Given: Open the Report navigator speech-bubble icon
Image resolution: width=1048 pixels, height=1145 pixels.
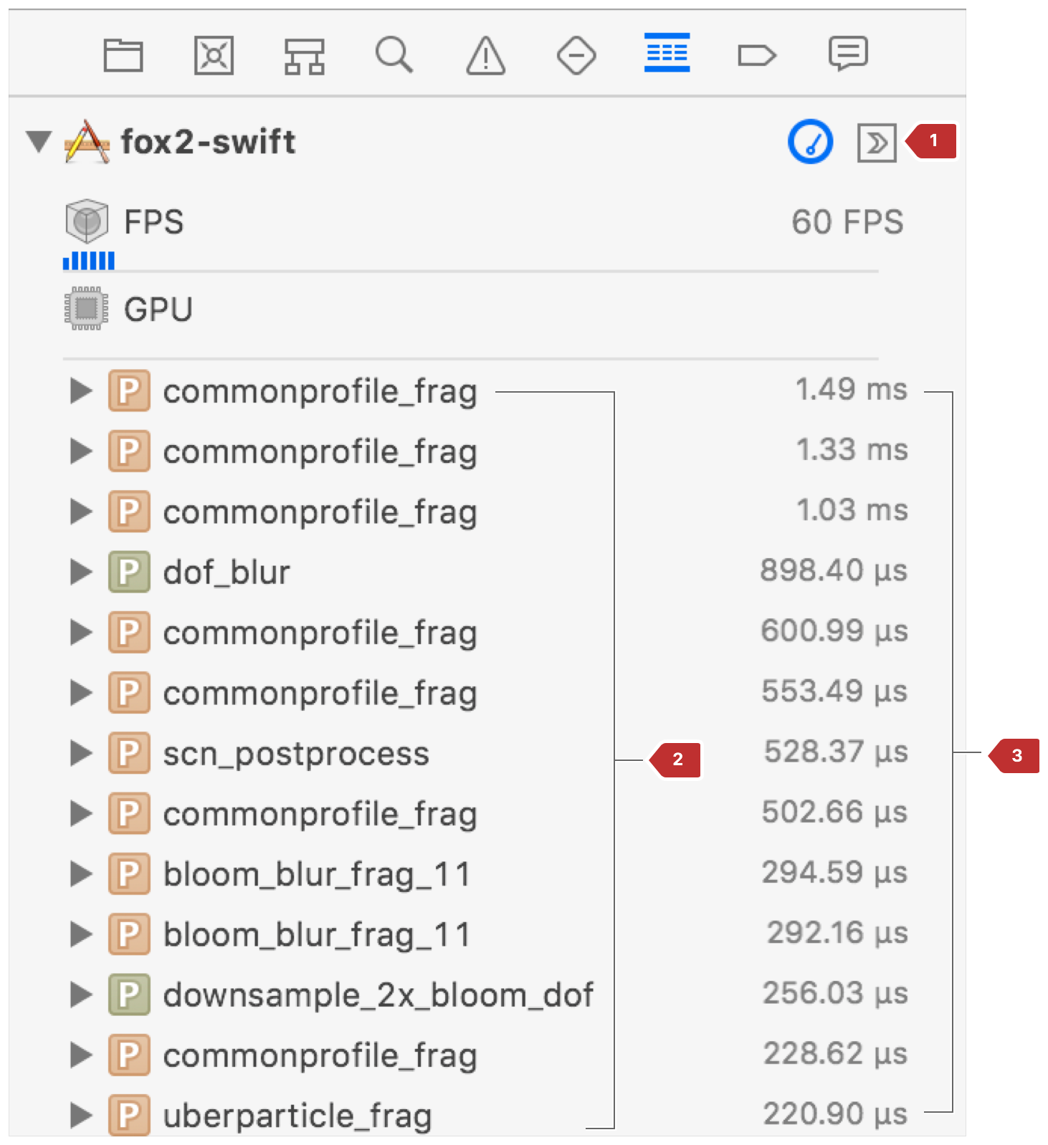Looking at the screenshot, I should pos(848,54).
